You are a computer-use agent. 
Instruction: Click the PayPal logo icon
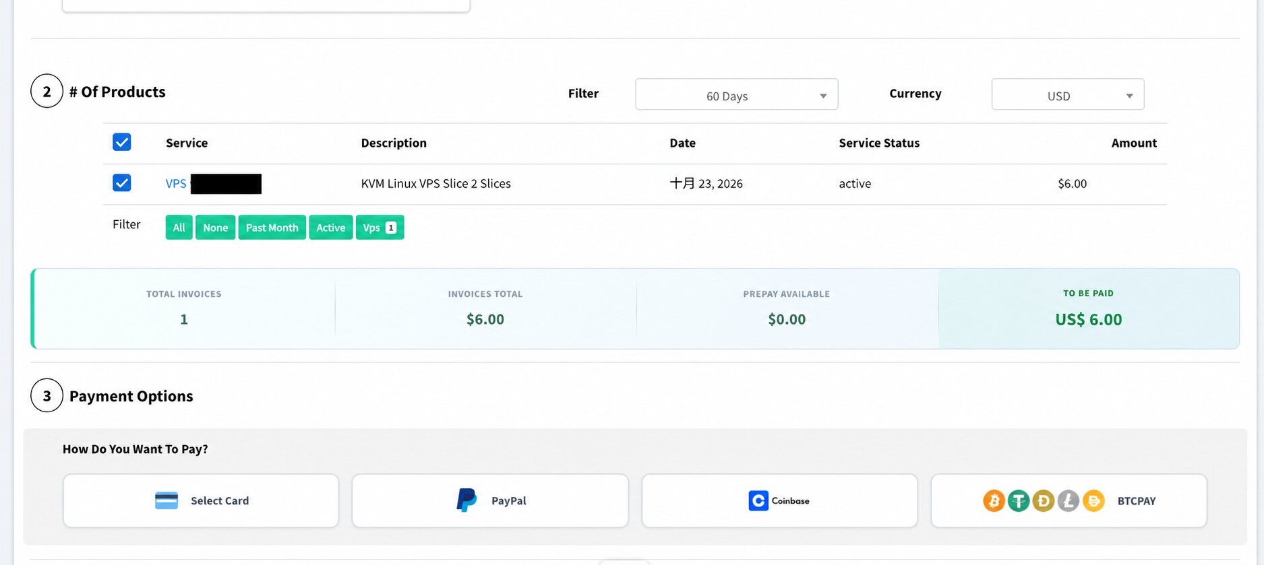click(467, 500)
